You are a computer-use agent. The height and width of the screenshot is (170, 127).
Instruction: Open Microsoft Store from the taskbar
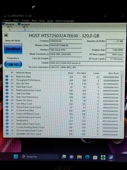[x=95, y=157]
